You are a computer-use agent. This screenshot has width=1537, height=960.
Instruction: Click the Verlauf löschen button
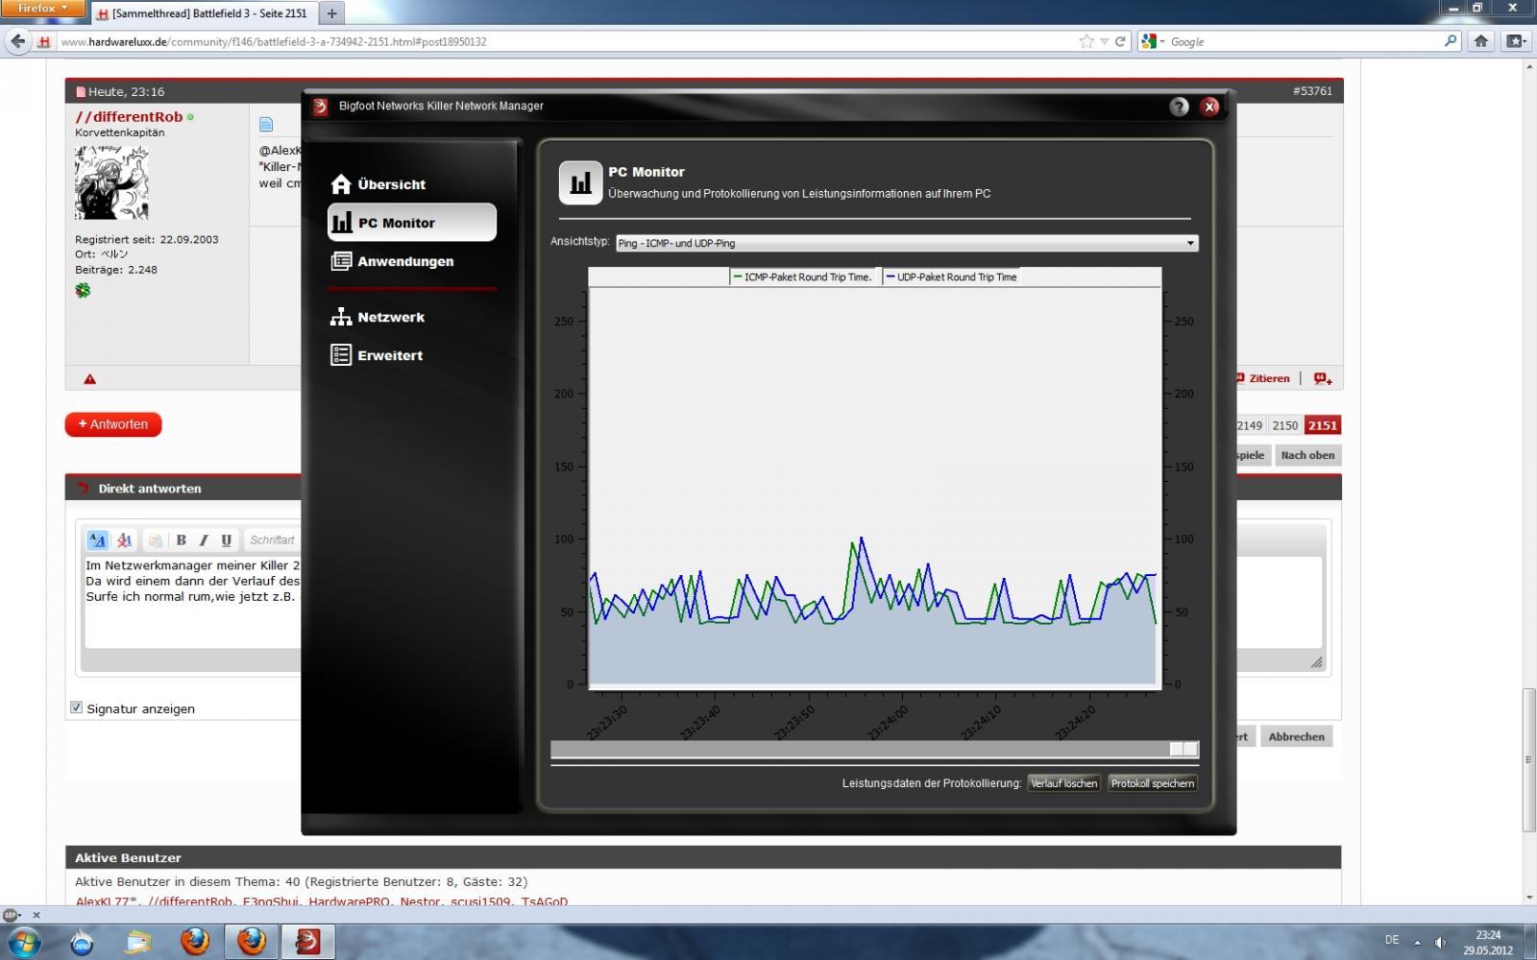pos(1063,783)
